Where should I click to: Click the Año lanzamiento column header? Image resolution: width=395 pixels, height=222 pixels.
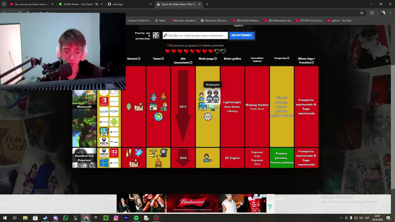click(x=183, y=60)
